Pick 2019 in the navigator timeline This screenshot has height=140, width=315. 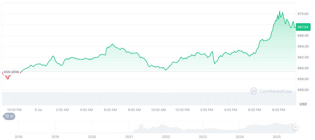pos(55,137)
